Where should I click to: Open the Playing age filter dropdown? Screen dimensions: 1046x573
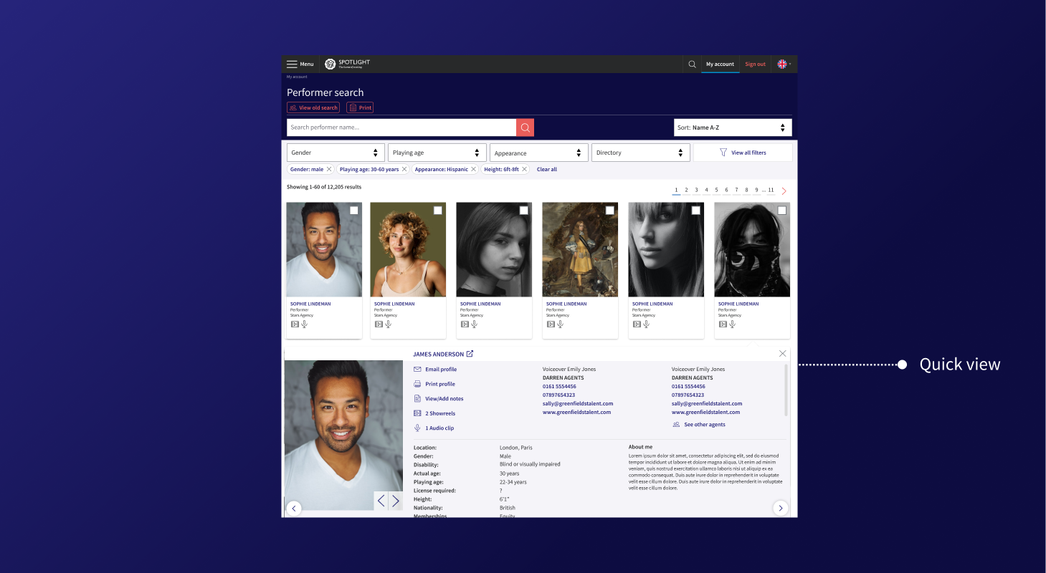click(x=437, y=153)
